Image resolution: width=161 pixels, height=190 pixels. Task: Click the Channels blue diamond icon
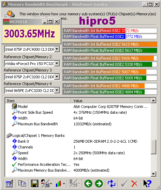tap(15, 147)
